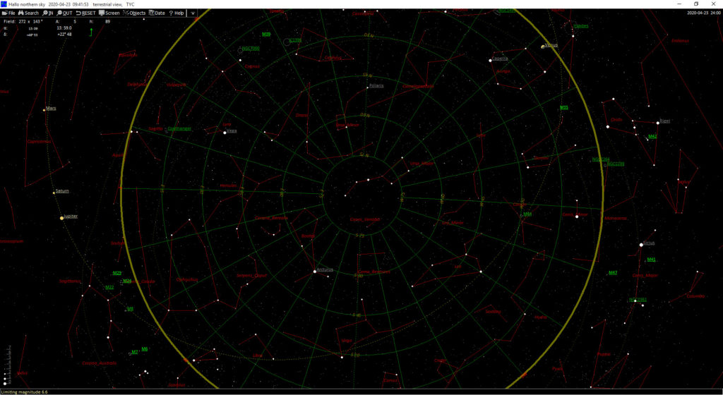
Task: Click the star Arcturus label
Action: coord(325,269)
